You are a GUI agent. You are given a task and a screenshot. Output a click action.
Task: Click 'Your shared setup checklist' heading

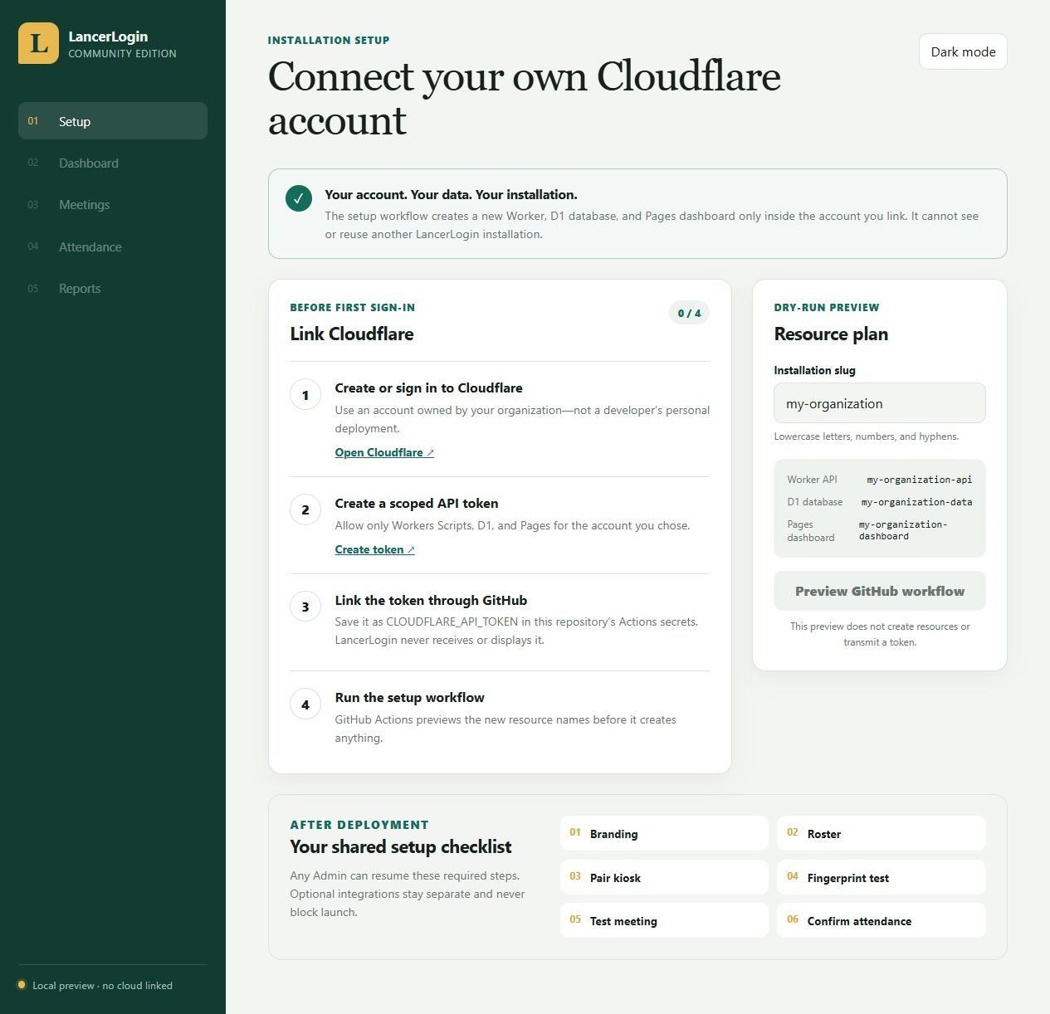[401, 846]
